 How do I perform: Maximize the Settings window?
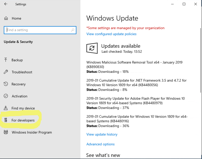184,4
